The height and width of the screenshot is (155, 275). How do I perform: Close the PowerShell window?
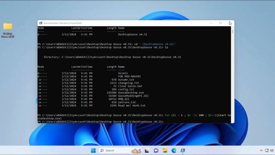click(230, 23)
